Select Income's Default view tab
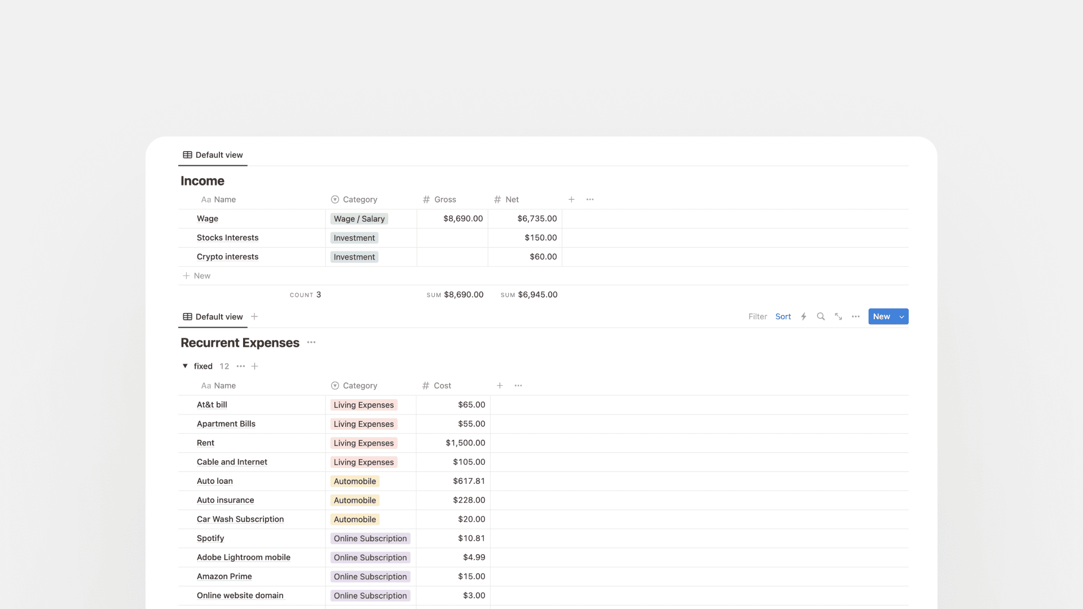This screenshot has width=1083, height=609. (213, 155)
